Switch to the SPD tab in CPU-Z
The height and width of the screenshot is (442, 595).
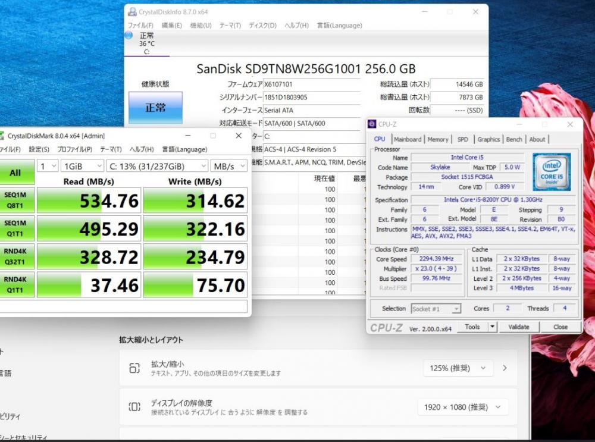462,139
